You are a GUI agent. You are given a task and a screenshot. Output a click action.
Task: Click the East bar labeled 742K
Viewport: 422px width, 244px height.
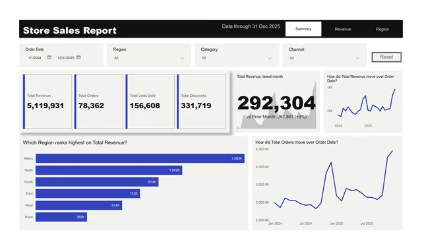coord(88,194)
